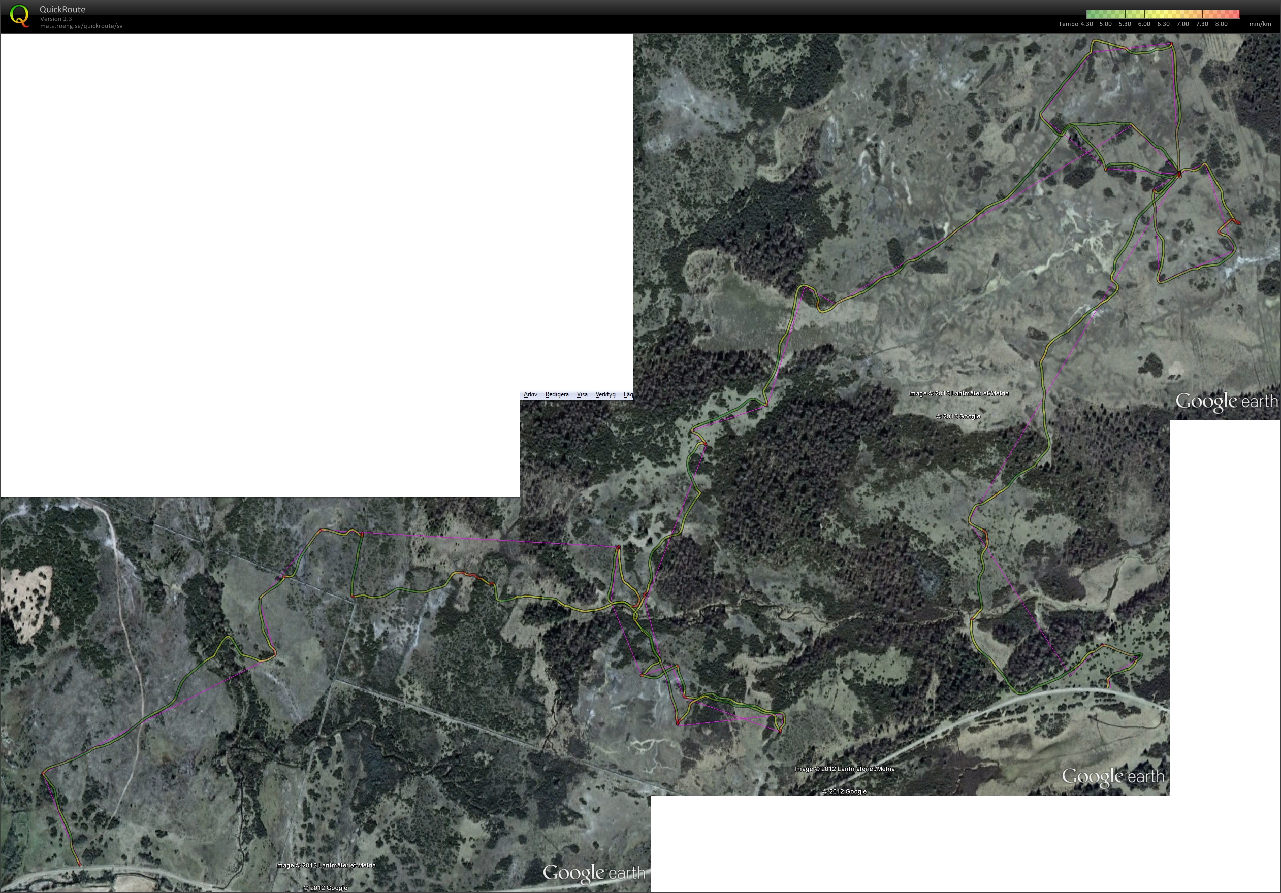Click the 7.30 tempo value
1281x893 pixels.
coord(1202,24)
